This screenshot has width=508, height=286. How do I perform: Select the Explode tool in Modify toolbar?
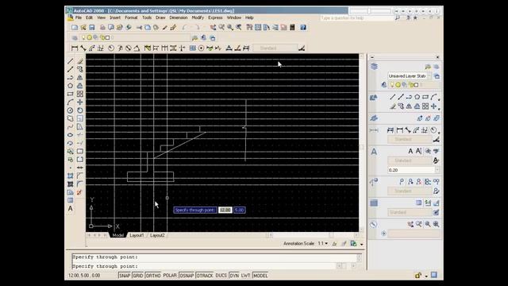[x=79, y=192]
